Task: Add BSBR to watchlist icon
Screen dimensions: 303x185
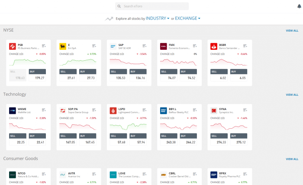Action: [x=245, y=46]
